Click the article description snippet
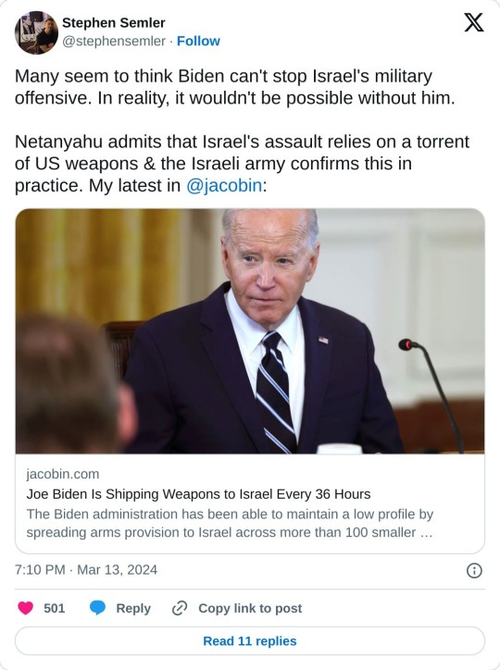The width and height of the screenshot is (500, 670). pos(230,523)
